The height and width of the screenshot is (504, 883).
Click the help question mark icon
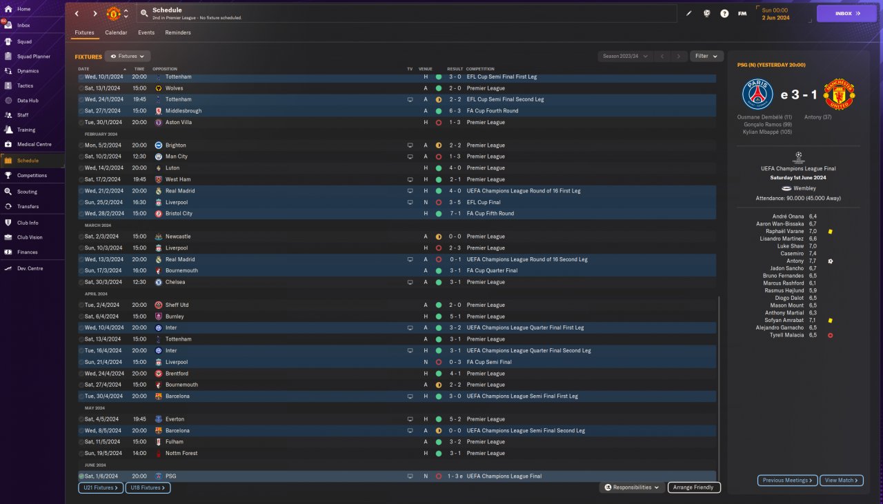(724, 13)
